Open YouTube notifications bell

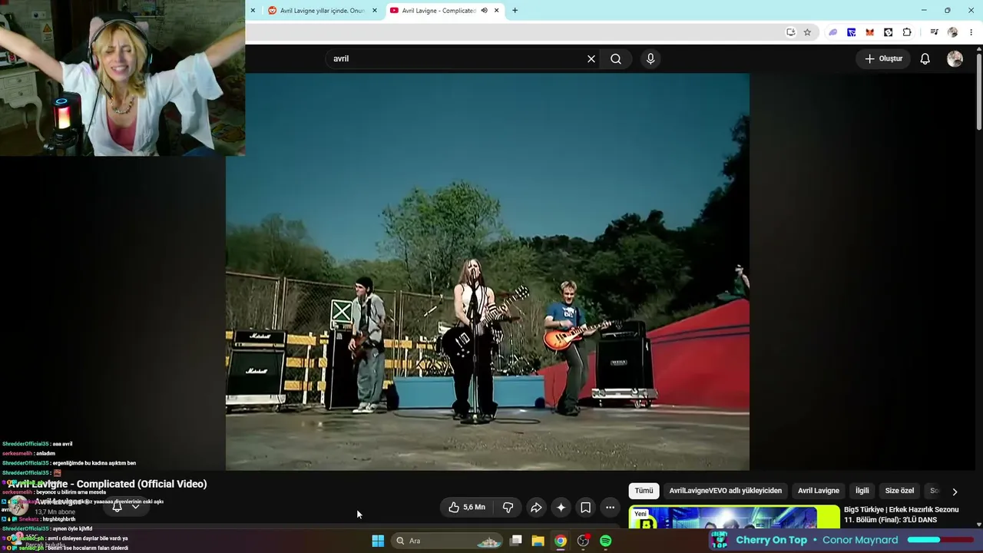click(925, 58)
